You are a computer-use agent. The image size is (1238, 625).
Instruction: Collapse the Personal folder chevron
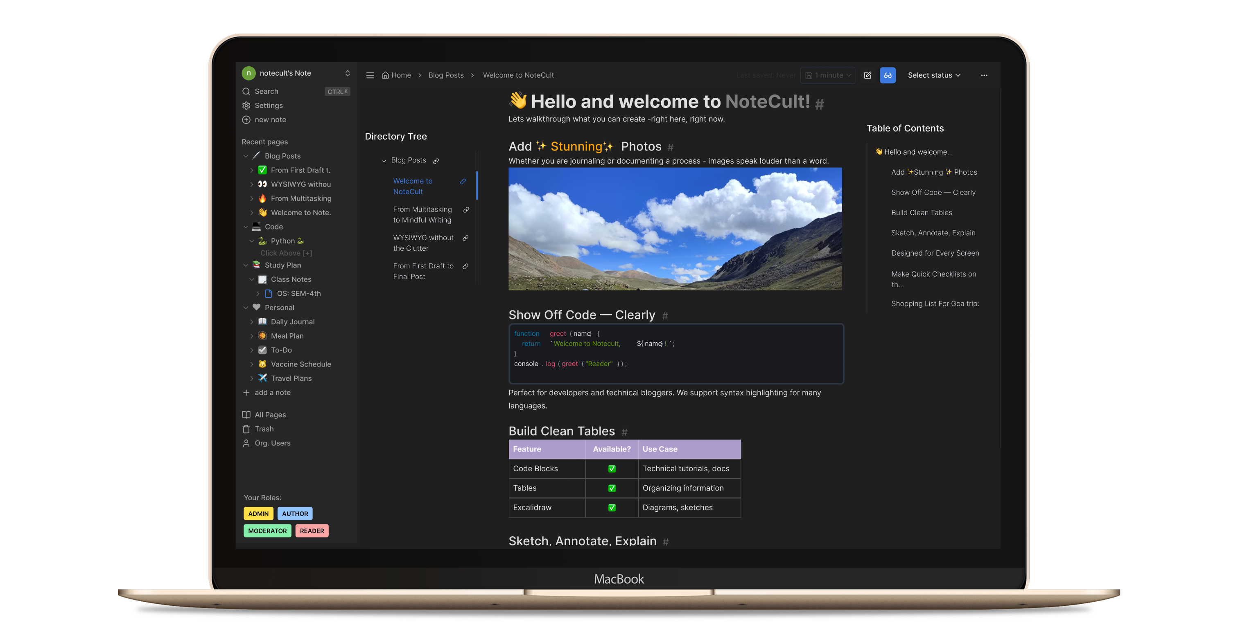pos(246,308)
